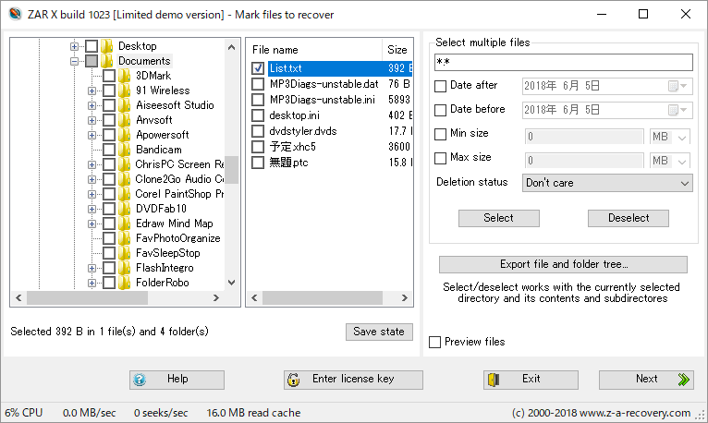Open the Max size unit MB dropdown
708x423 pixels.
670,161
